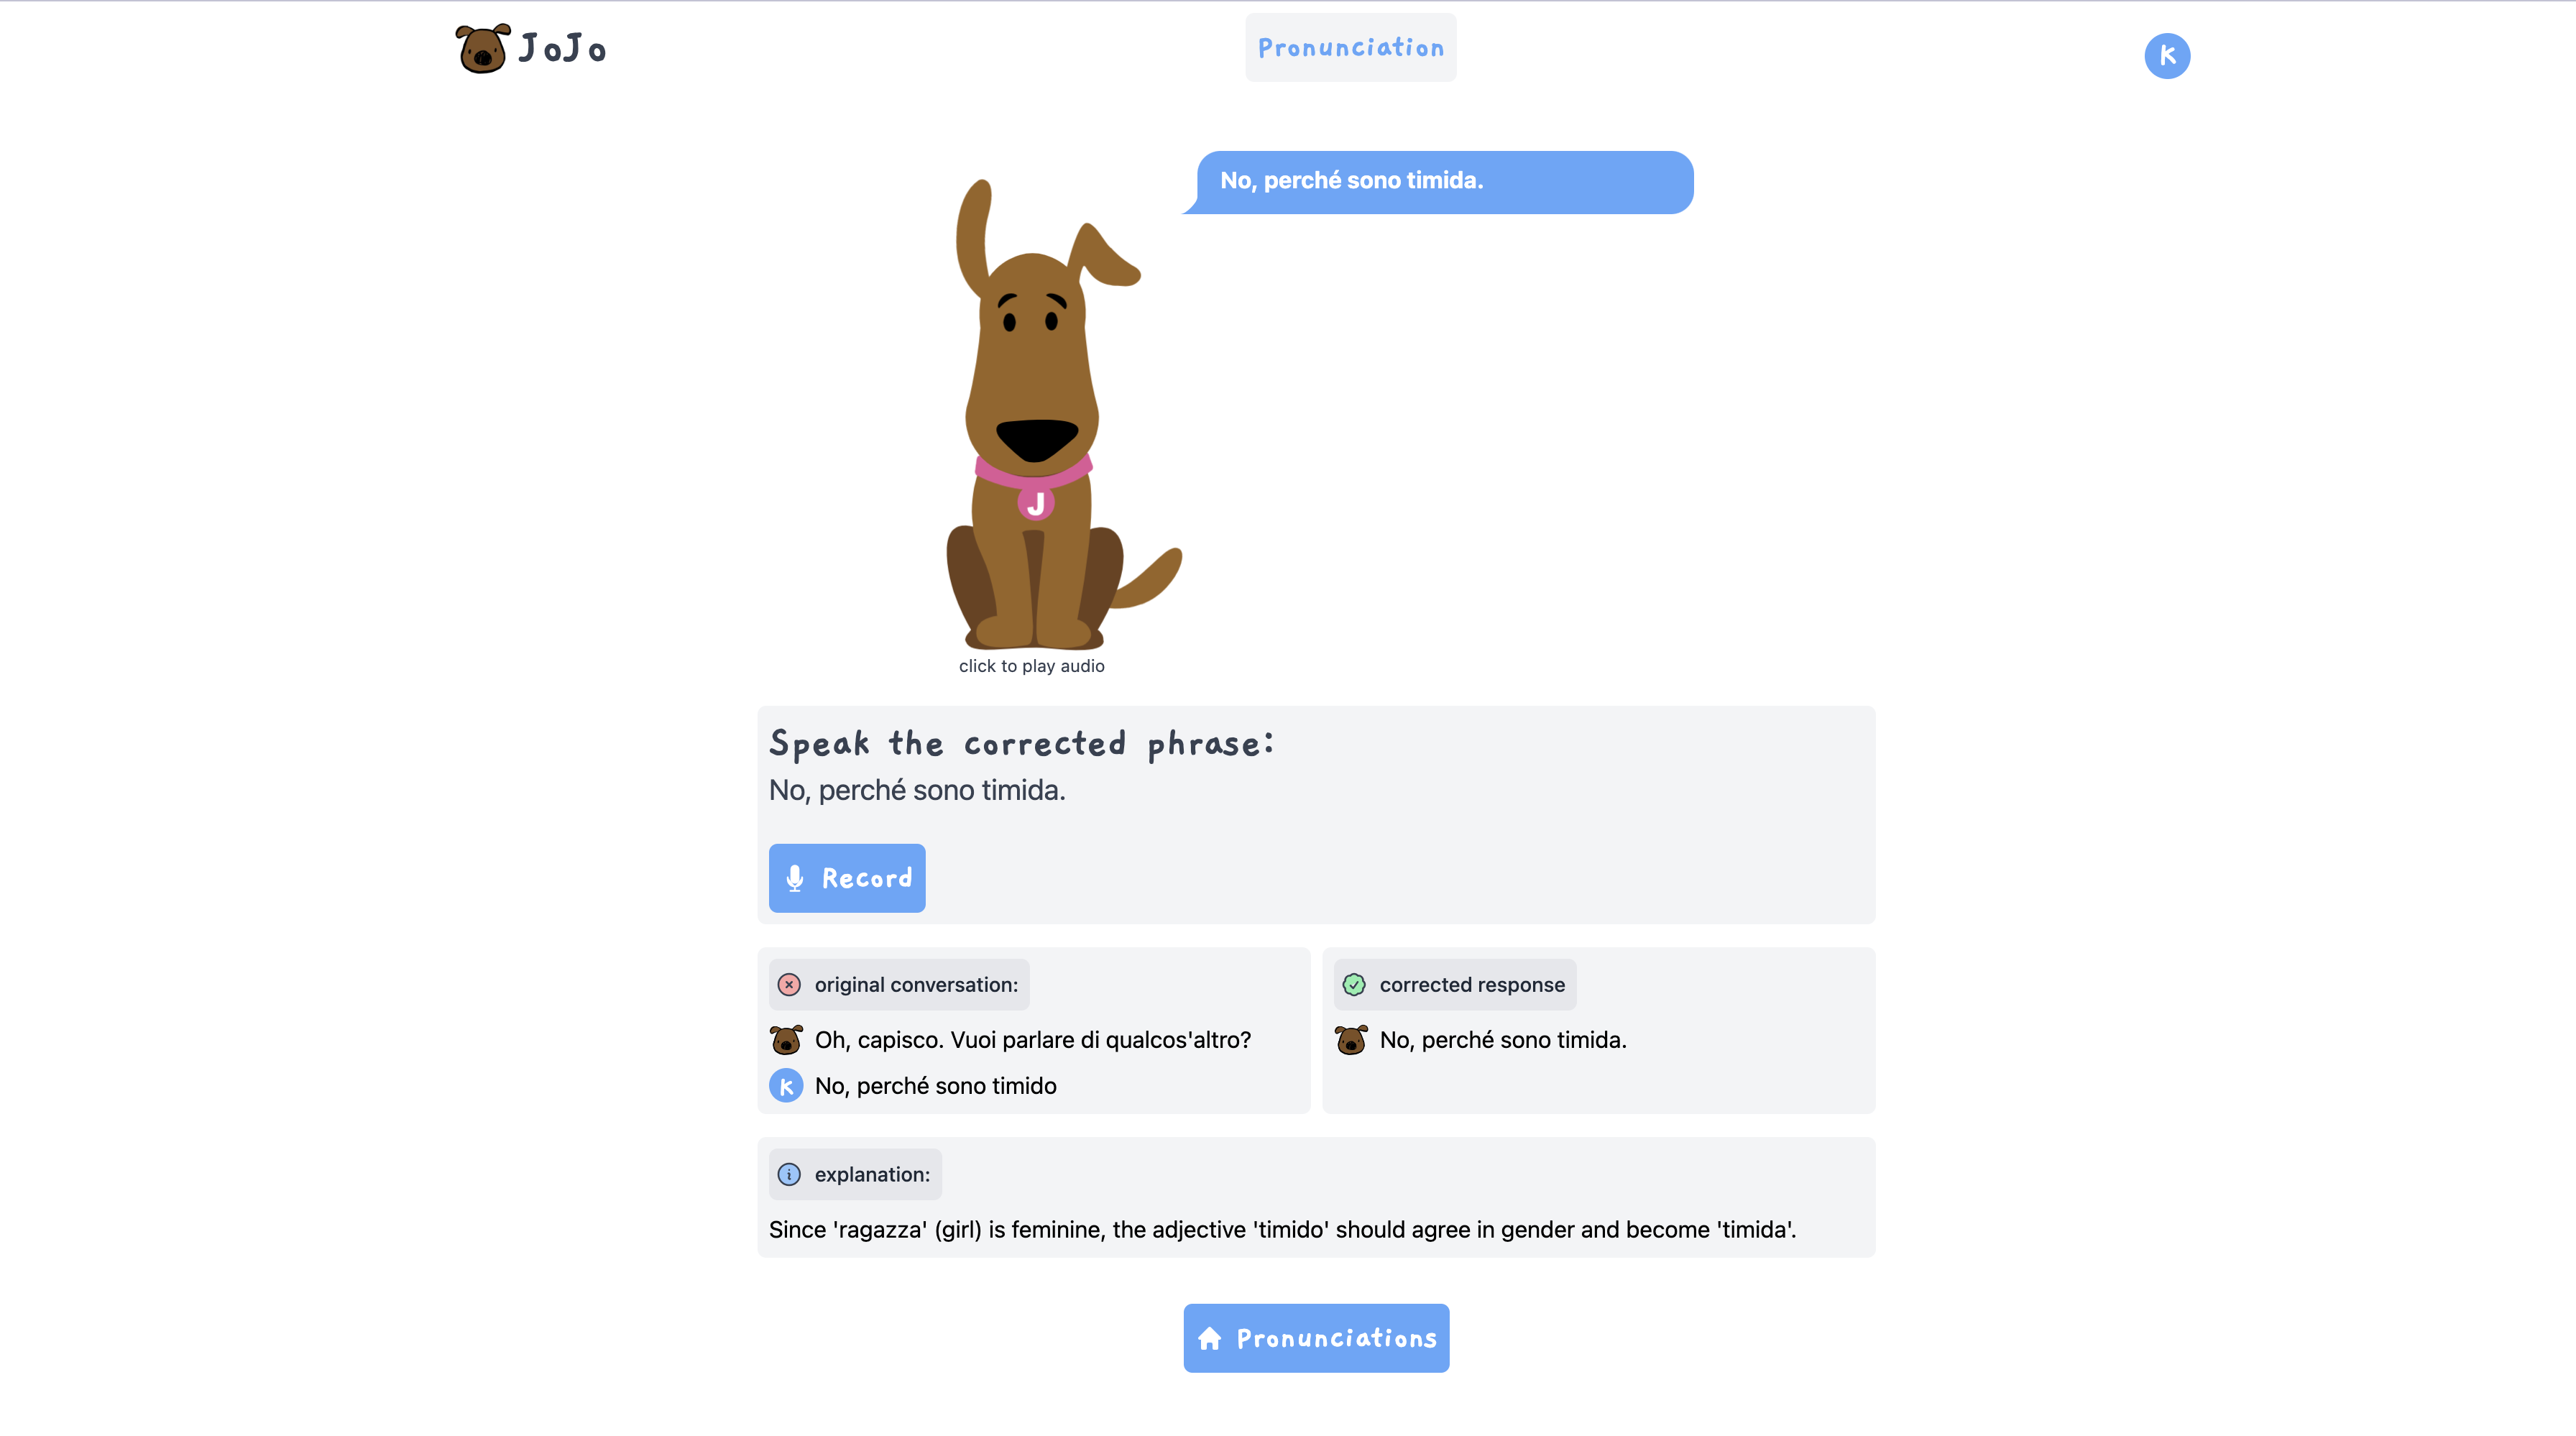
Task: Select the 'corrected response' label
Action: (x=1472, y=984)
